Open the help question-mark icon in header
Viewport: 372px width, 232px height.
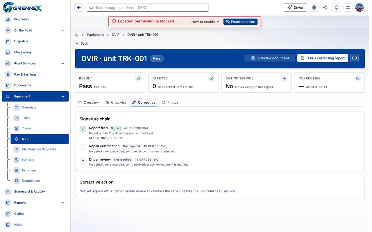coord(354,58)
